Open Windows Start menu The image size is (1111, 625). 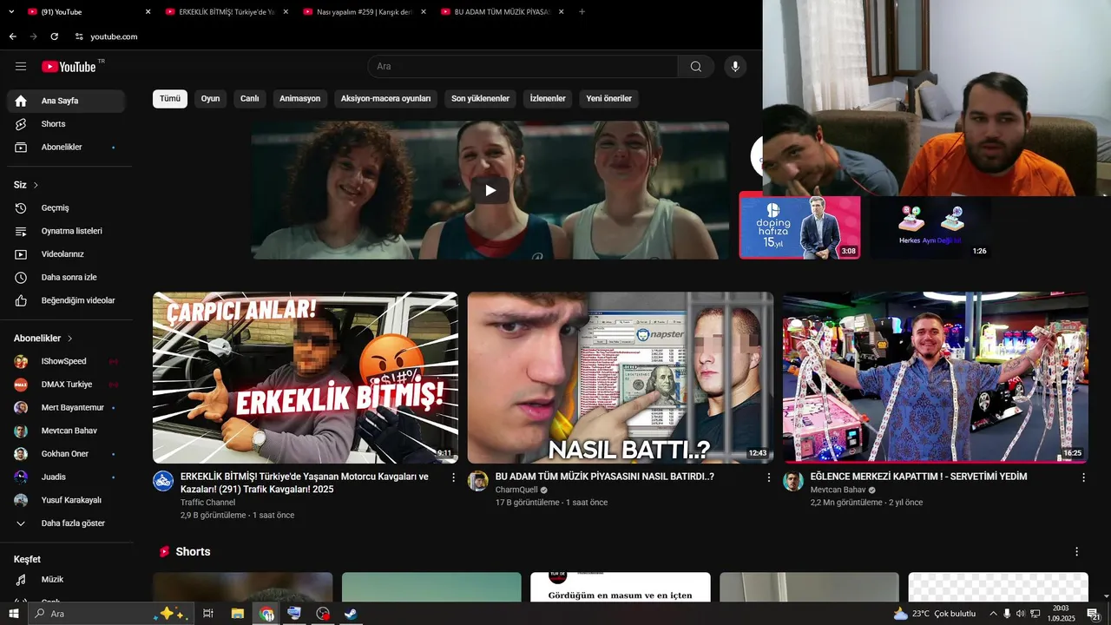pyautogui.click(x=13, y=614)
